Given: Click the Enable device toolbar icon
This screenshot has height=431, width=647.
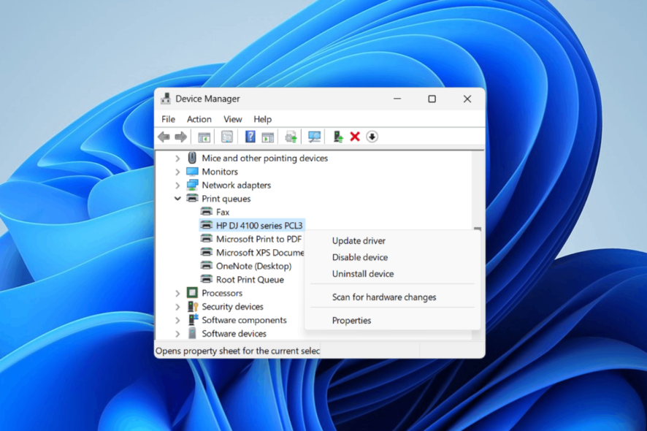Looking at the screenshot, I should [338, 137].
